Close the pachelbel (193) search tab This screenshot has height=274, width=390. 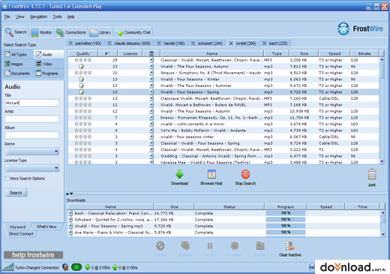pos(70,44)
